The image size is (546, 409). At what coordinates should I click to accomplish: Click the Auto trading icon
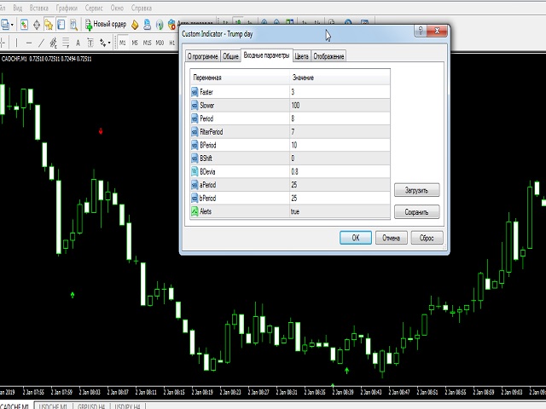tap(171, 25)
